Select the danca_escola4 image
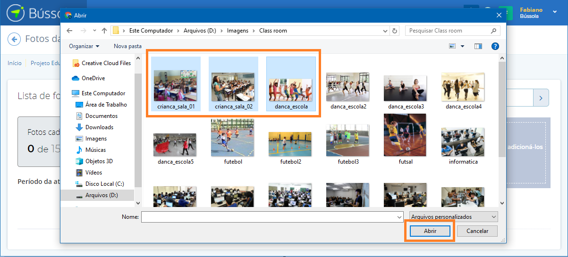The height and width of the screenshot is (257, 568). tap(464, 91)
